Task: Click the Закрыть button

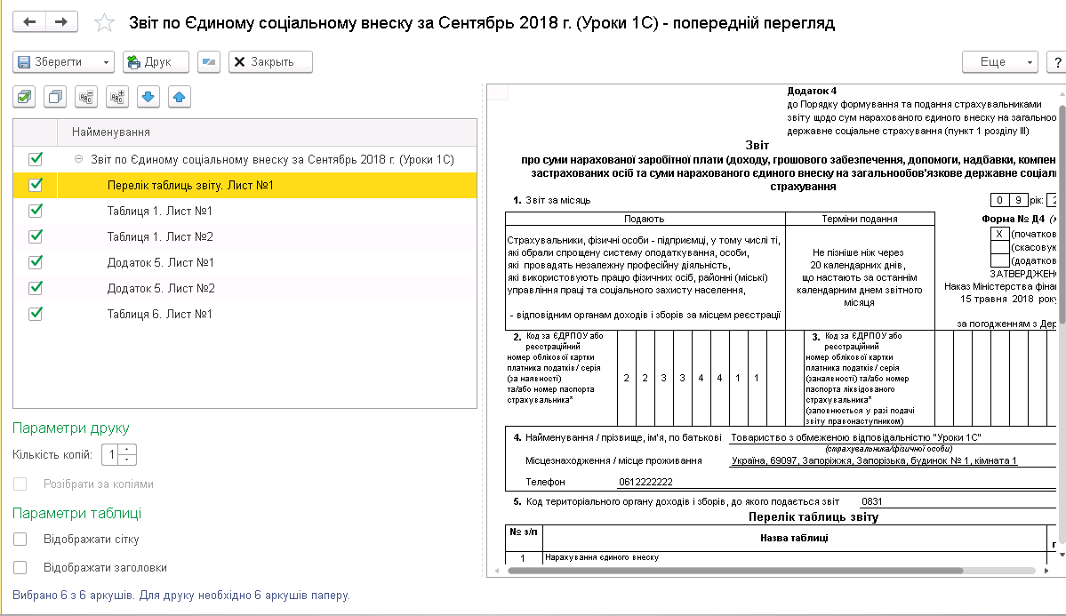Action: pos(270,62)
